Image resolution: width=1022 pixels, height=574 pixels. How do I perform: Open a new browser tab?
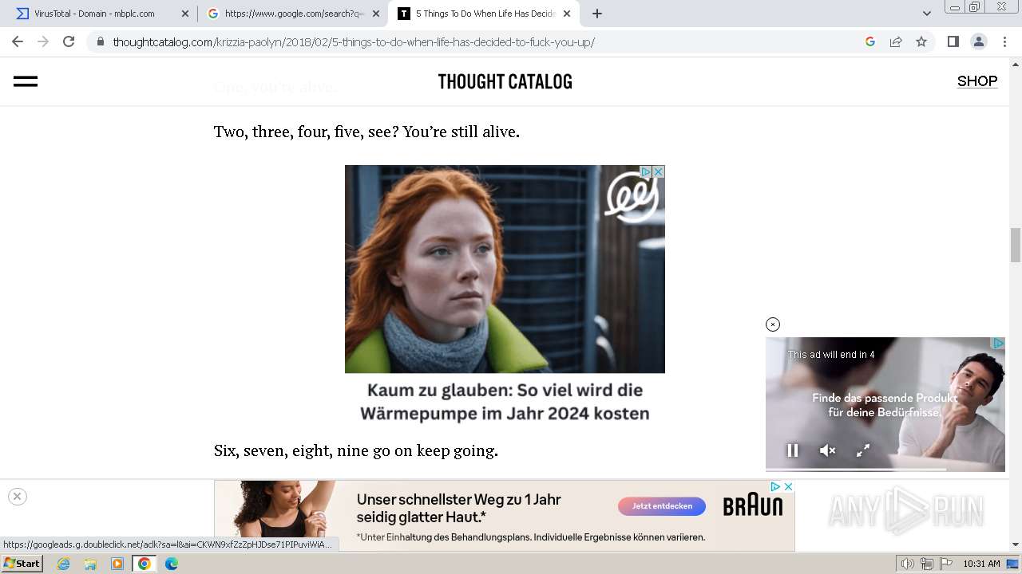tap(597, 14)
